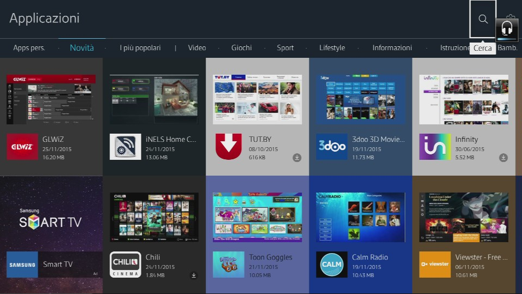Click the Applicazioni page heading
The image size is (522, 294).
click(44, 18)
